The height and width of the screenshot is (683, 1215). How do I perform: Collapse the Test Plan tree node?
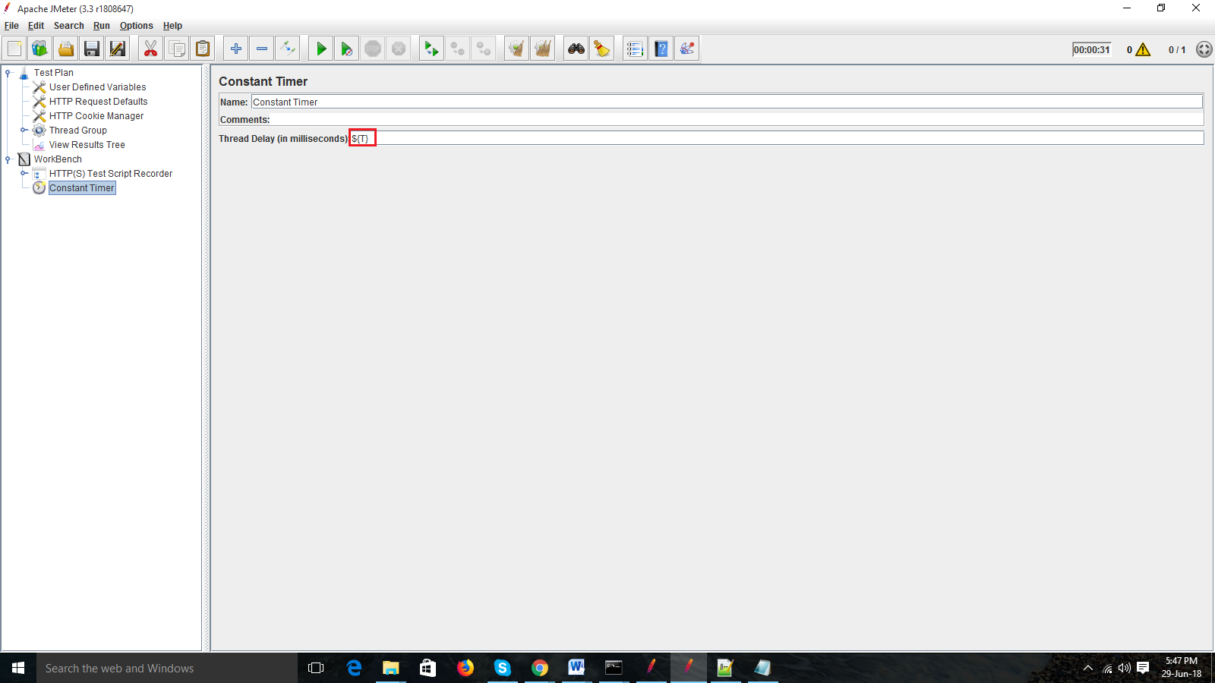click(8, 73)
